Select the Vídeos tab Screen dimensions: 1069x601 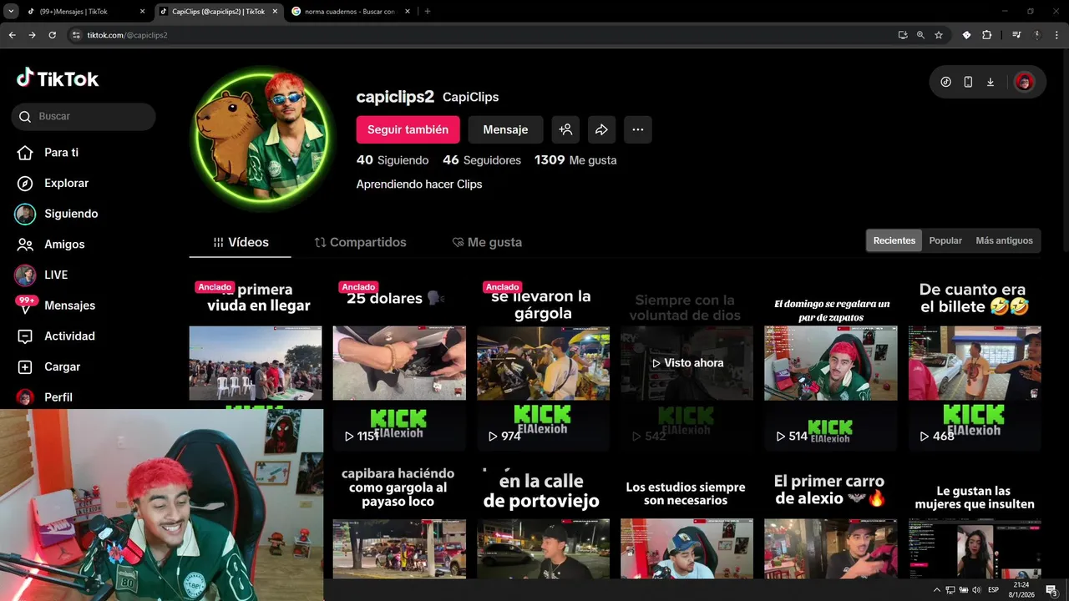tap(241, 242)
